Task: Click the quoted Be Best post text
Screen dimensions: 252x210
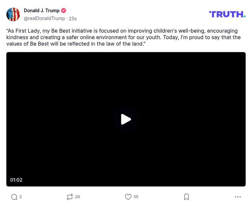Action: click(123, 37)
